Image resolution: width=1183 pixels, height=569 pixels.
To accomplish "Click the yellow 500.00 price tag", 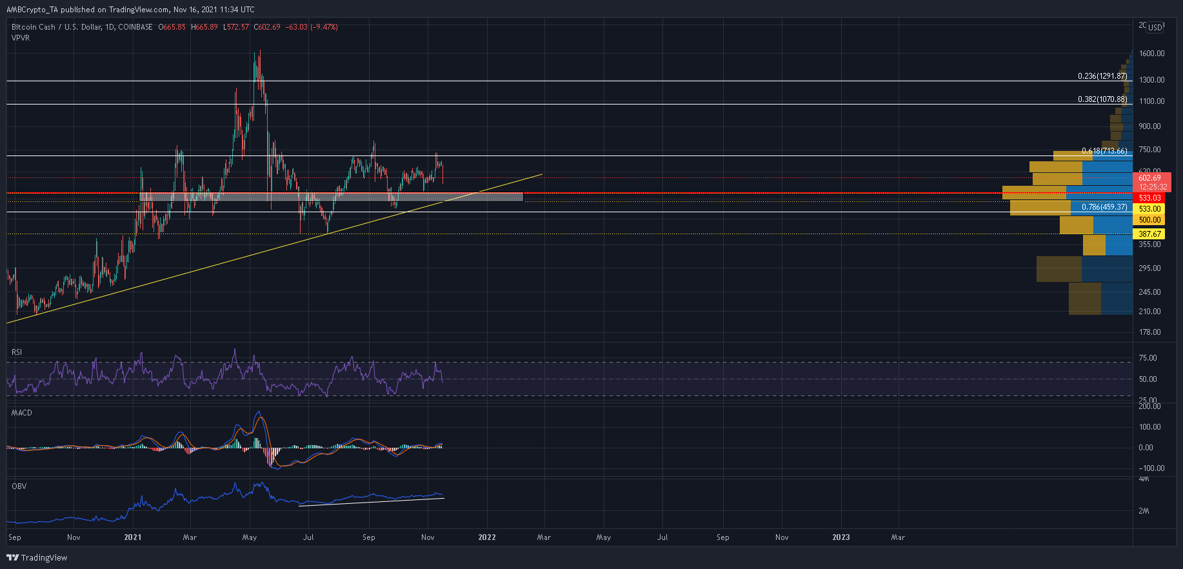I will point(1149,220).
